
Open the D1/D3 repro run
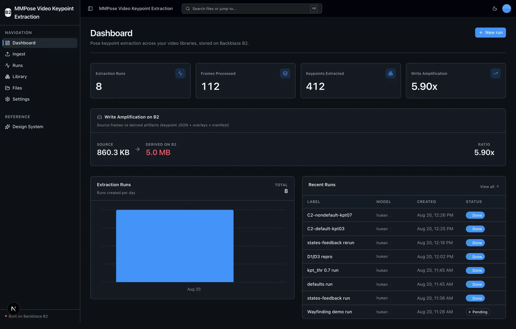[404, 256]
